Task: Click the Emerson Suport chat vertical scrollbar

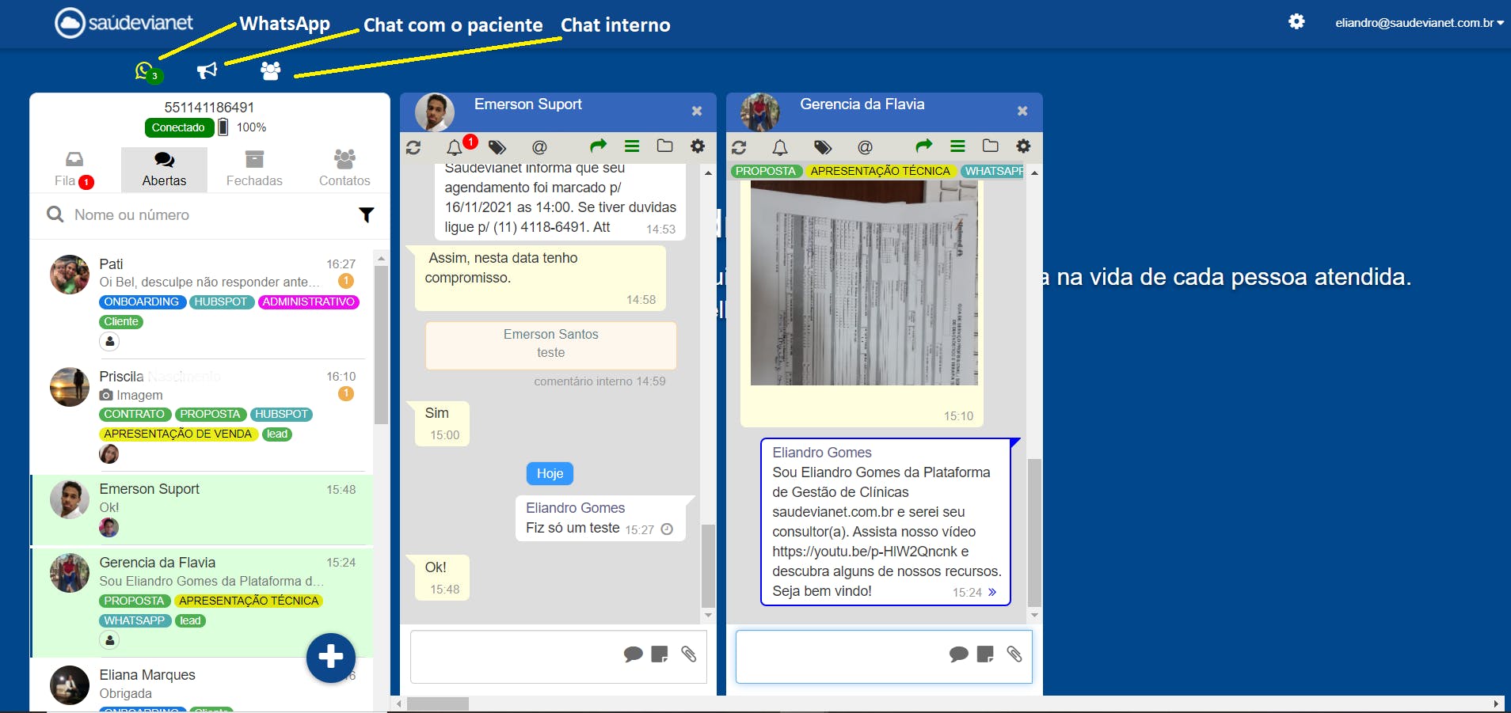Action: coord(708,566)
